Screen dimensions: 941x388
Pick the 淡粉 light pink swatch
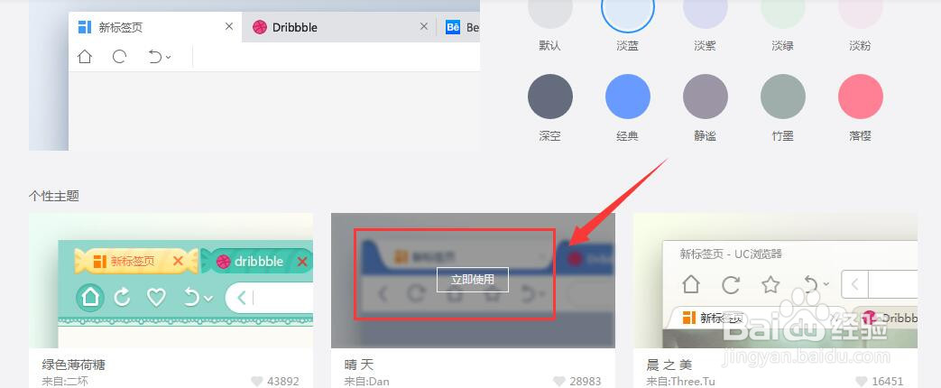click(860, 11)
